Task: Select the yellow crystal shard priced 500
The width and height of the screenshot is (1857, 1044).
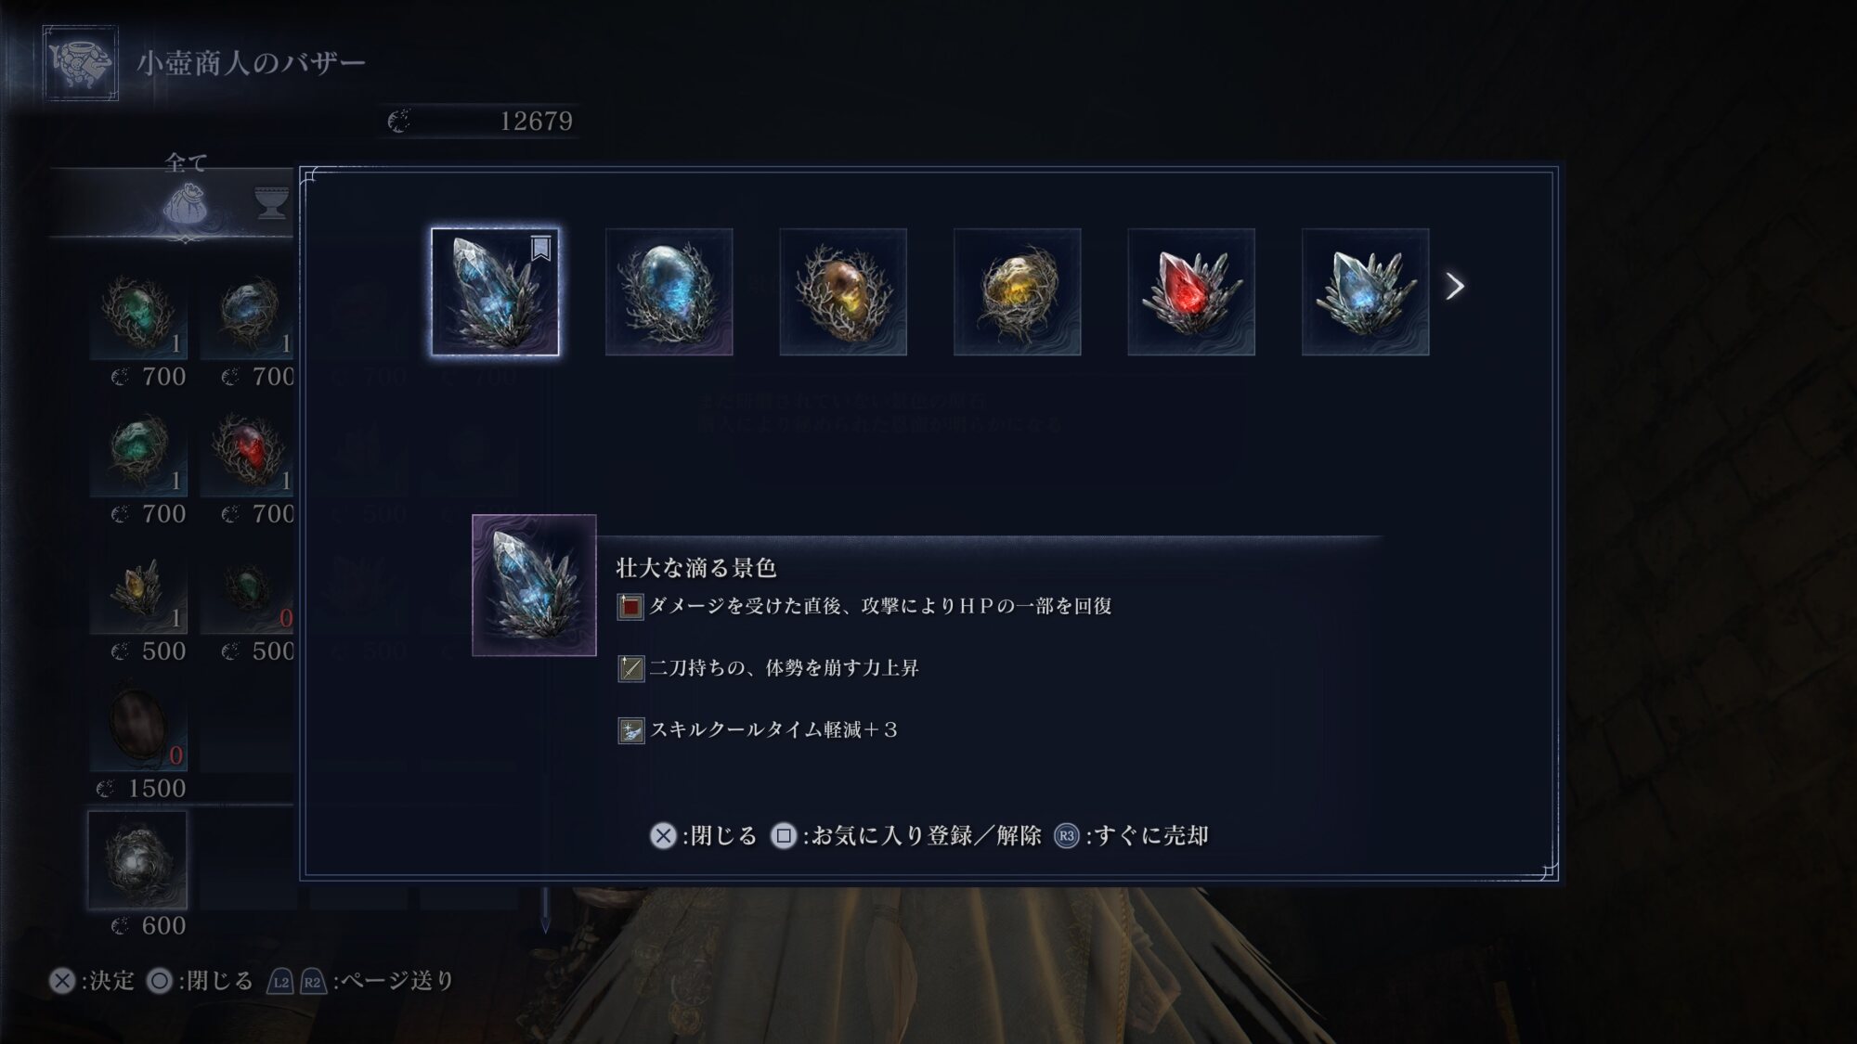Action: pos(138,588)
